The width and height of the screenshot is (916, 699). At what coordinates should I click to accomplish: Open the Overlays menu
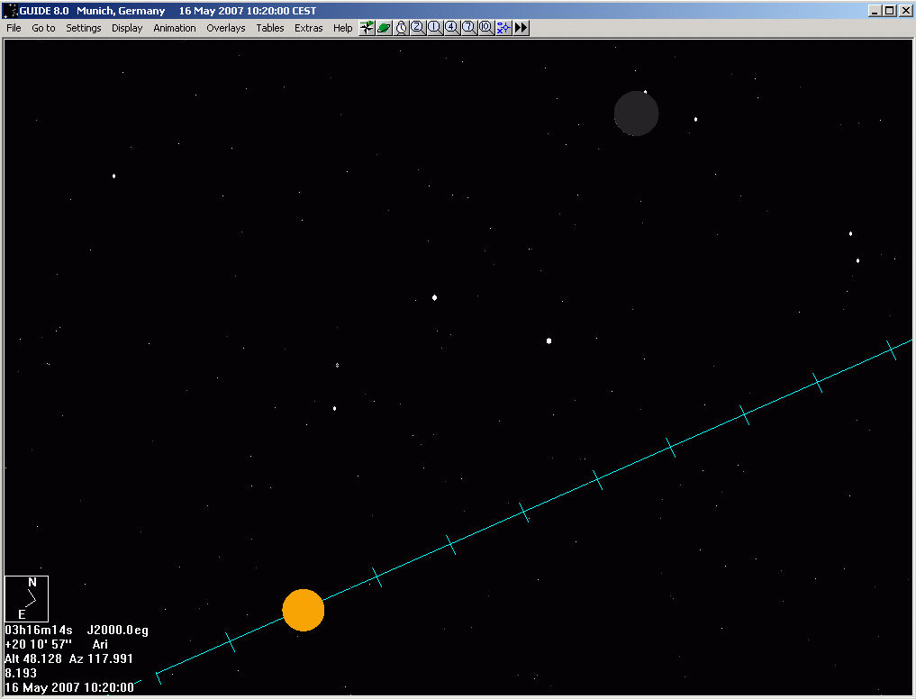coord(226,28)
